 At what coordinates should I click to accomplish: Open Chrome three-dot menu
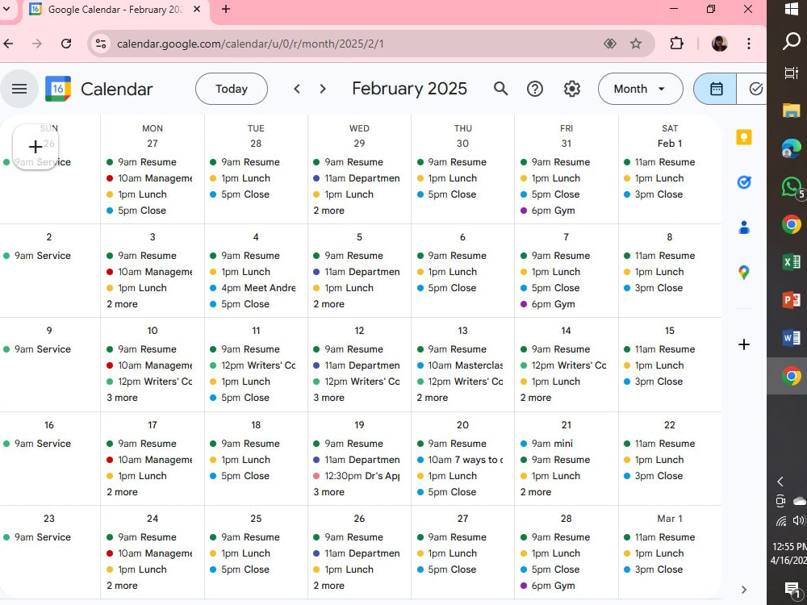(x=748, y=44)
